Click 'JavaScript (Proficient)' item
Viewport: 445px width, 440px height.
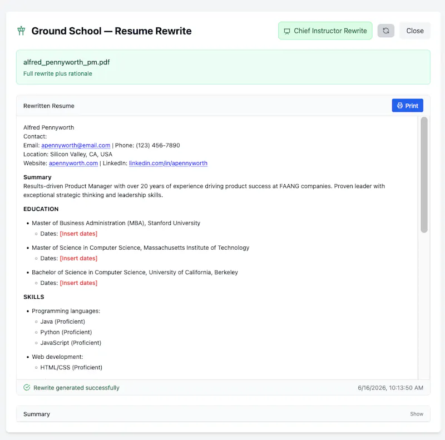click(71, 343)
